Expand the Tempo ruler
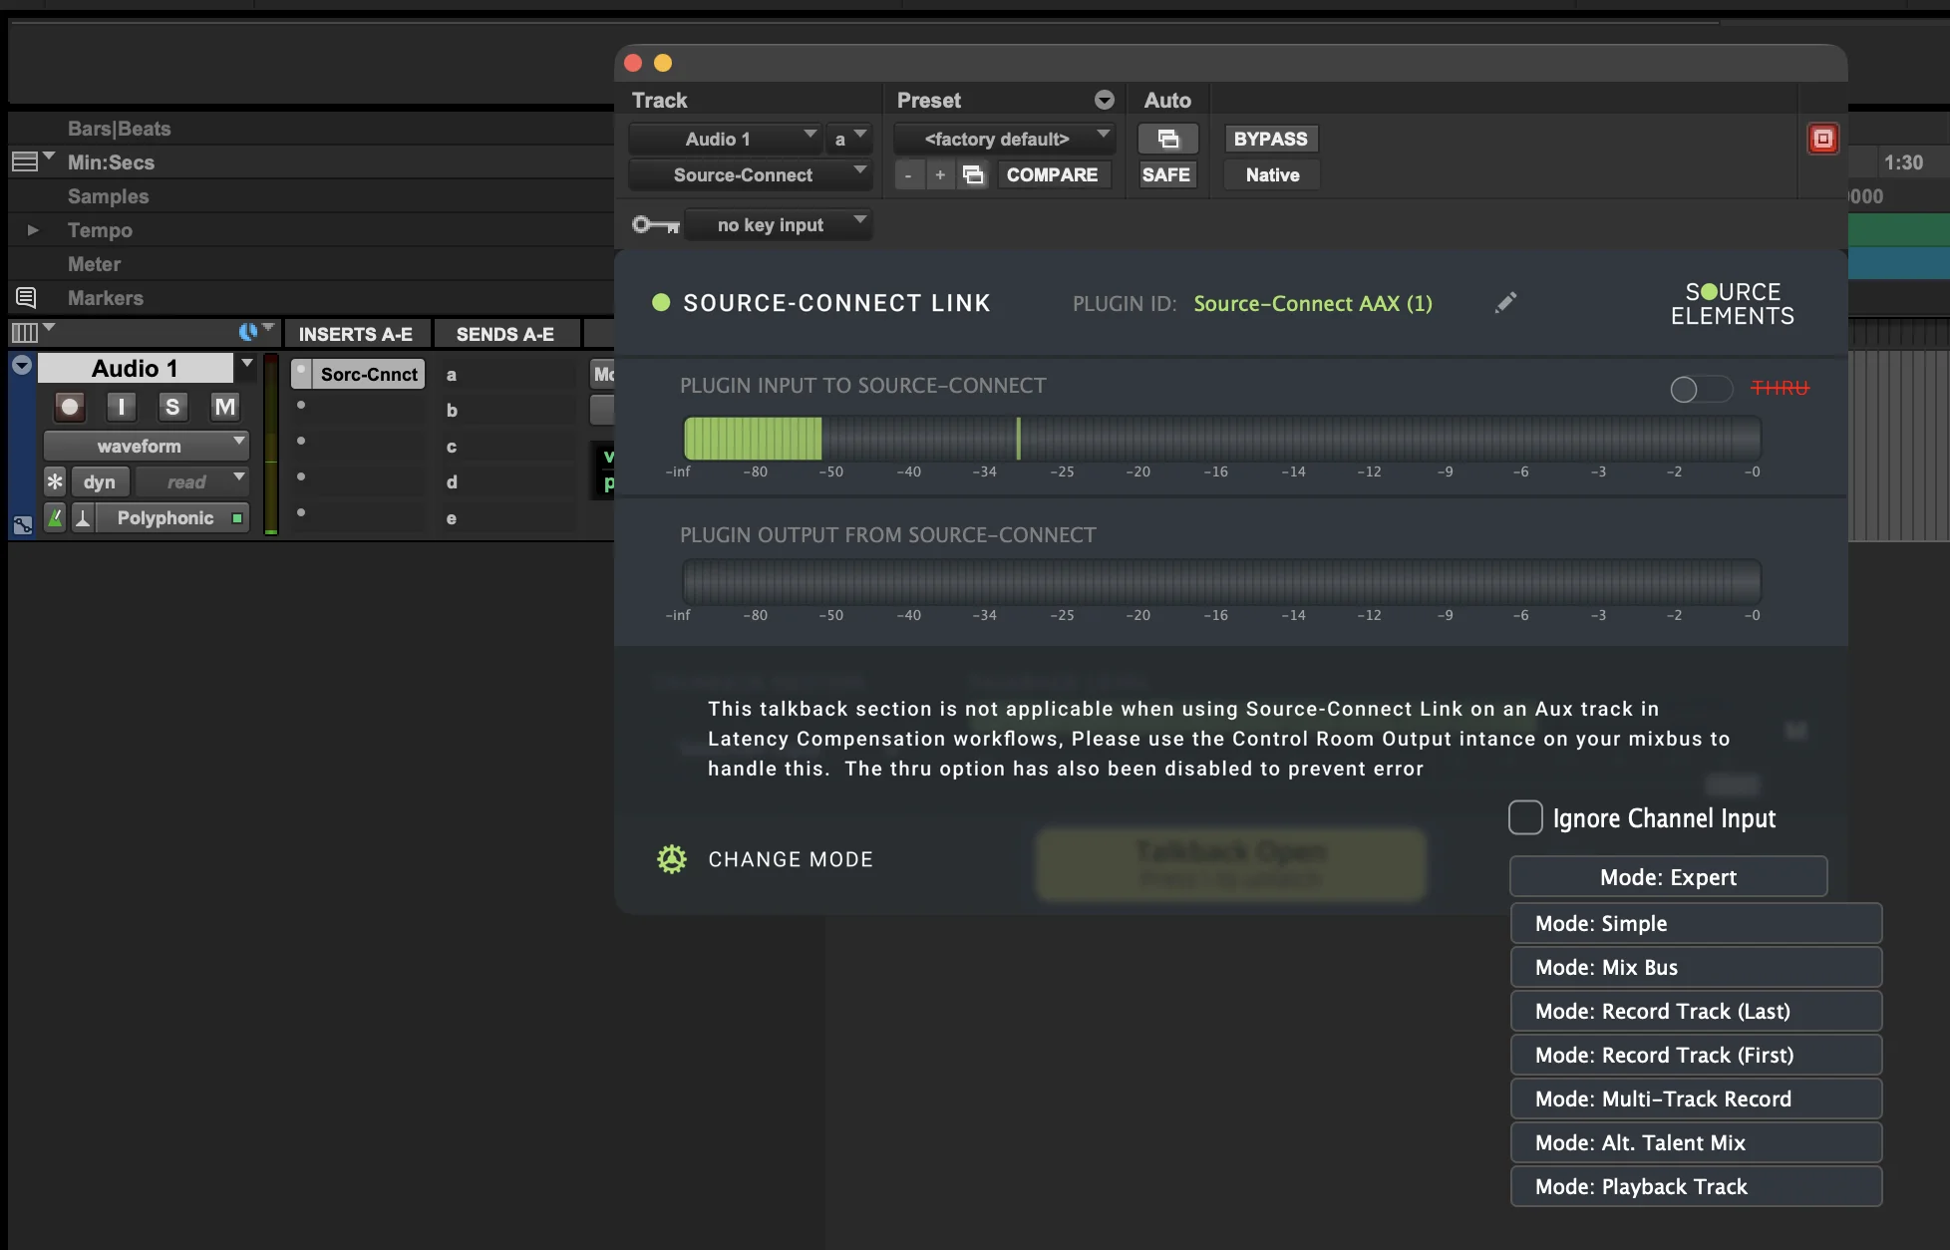Image resolution: width=1950 pixels, height=1250 pixels. point(33,230)
